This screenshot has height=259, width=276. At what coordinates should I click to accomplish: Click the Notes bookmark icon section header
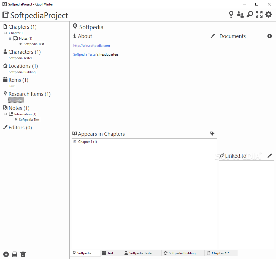(5, 108)
